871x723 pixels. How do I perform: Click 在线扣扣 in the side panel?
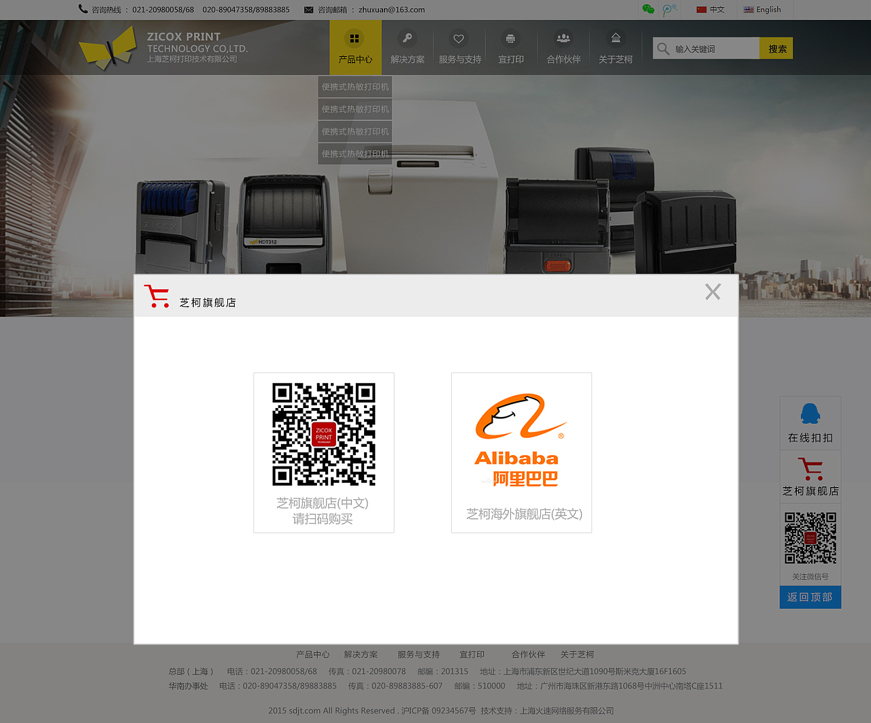810,438
